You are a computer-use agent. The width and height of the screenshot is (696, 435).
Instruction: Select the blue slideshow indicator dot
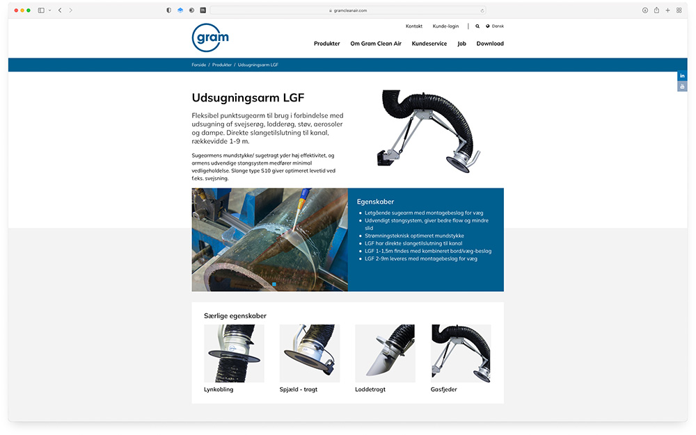pos(274,284)
